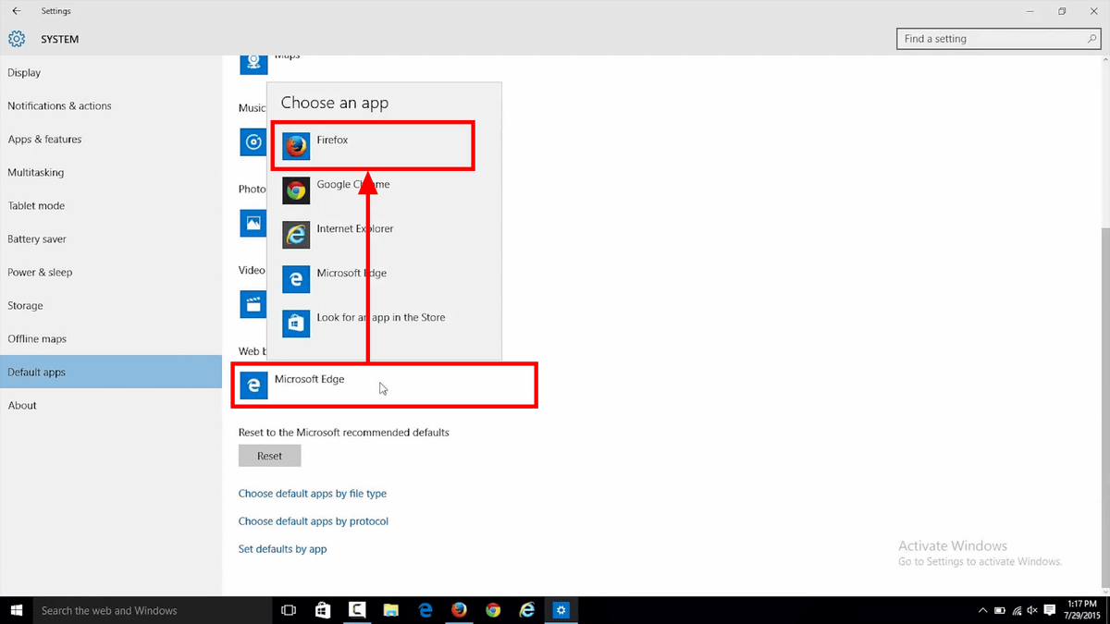The height and width of the screenshot is (624, 1110).
Task: Launch Google Chrome from the taskbar
Action: click(493, 610)
